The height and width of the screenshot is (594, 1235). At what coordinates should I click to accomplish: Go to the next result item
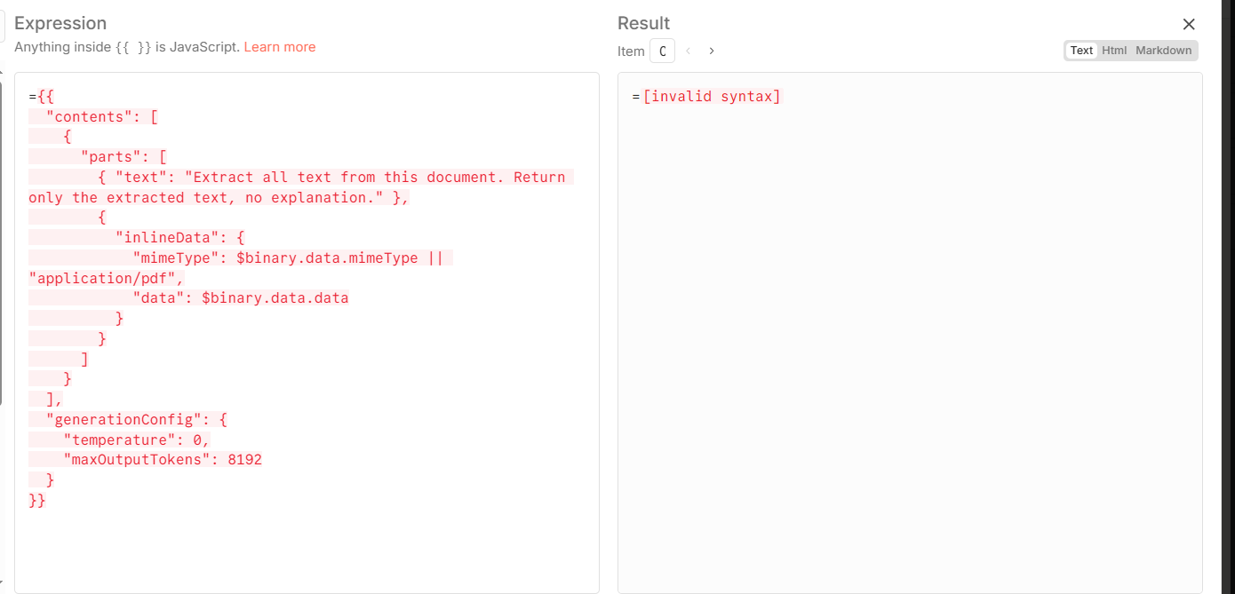coord(712,51)
